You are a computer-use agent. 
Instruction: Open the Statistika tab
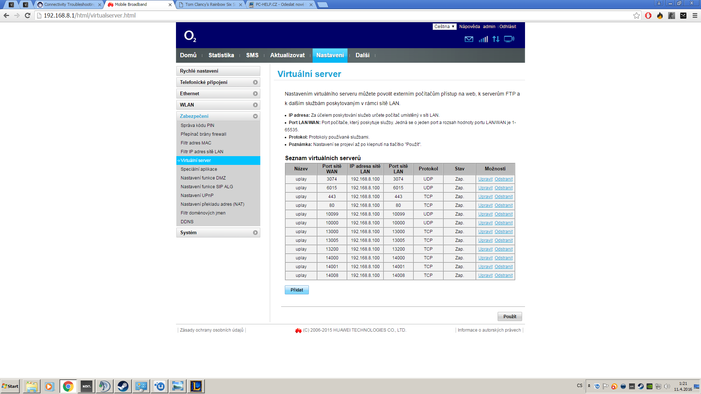pos(221,55)
